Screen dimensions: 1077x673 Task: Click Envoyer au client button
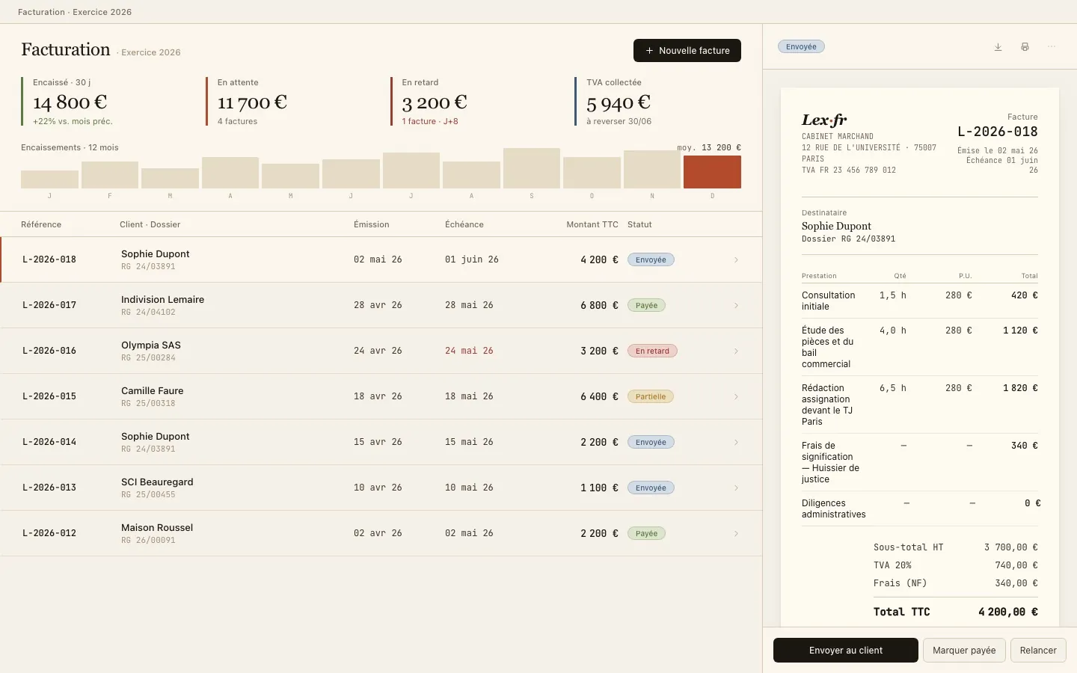pyautogui.click(x=846, y=650)
